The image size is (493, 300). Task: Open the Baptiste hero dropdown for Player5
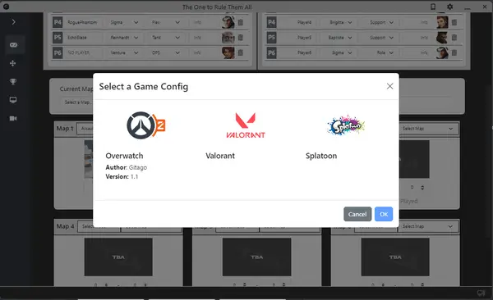pyautogui.click(x=339, y=38)
